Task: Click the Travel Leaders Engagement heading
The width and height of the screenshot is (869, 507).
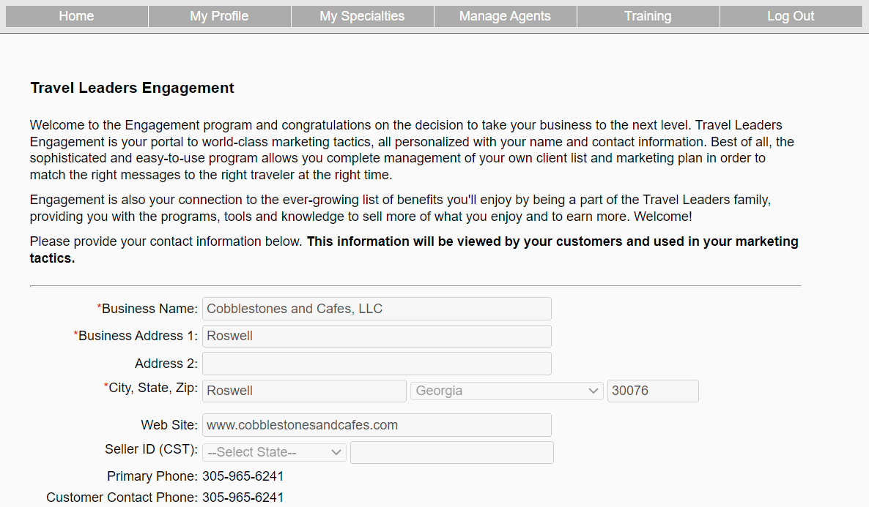Action: [x=133, y=88]
